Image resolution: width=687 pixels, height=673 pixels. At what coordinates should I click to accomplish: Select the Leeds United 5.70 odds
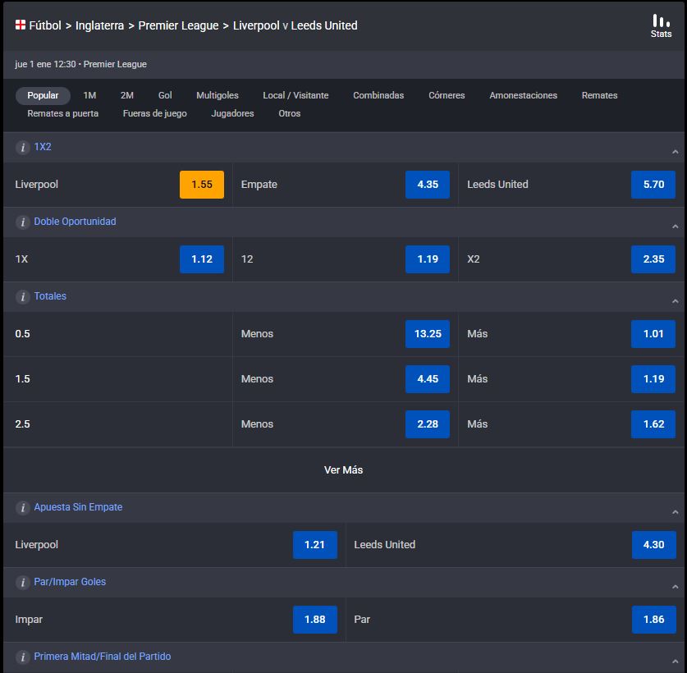coord(653,185)
